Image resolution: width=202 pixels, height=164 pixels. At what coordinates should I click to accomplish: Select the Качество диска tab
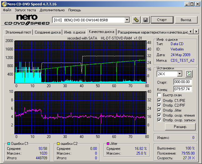click(x=101, y=32)
